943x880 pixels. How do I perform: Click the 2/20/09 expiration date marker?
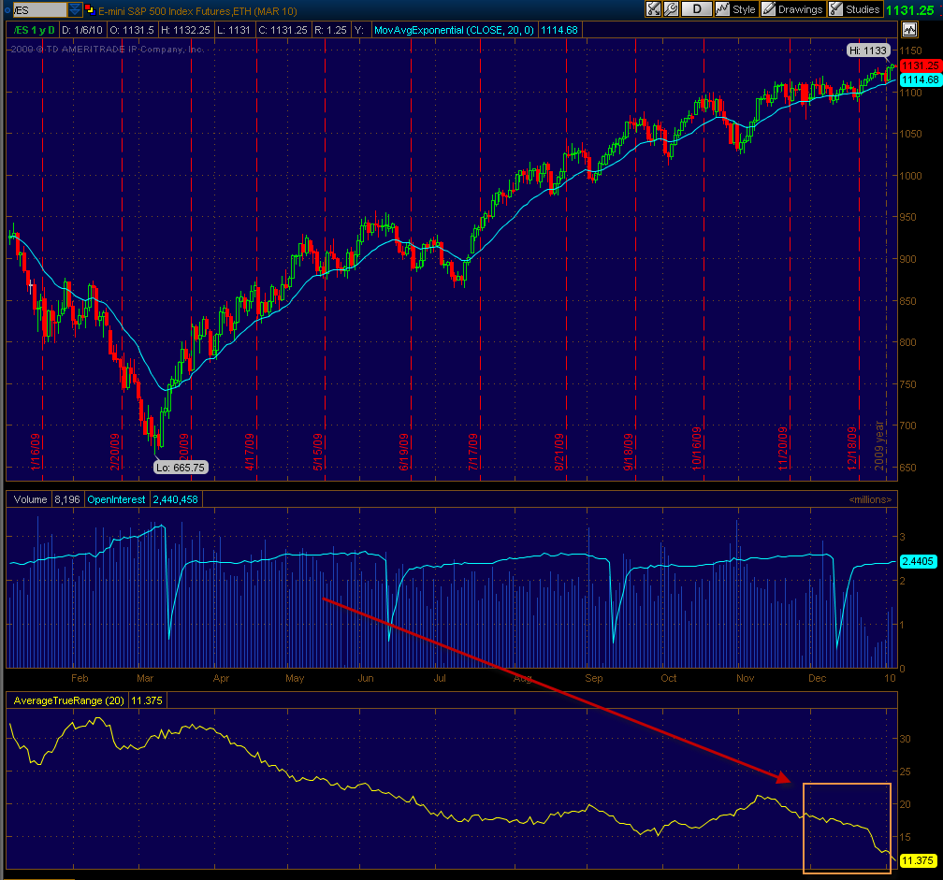pyautogui.click(x=115, y=452)
